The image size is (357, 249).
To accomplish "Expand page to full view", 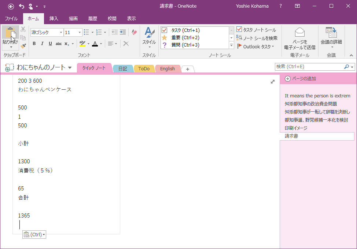I will click(272, 82).
